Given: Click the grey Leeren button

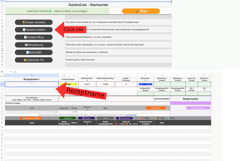Looking at the screenshot, I should click(105, 118).
